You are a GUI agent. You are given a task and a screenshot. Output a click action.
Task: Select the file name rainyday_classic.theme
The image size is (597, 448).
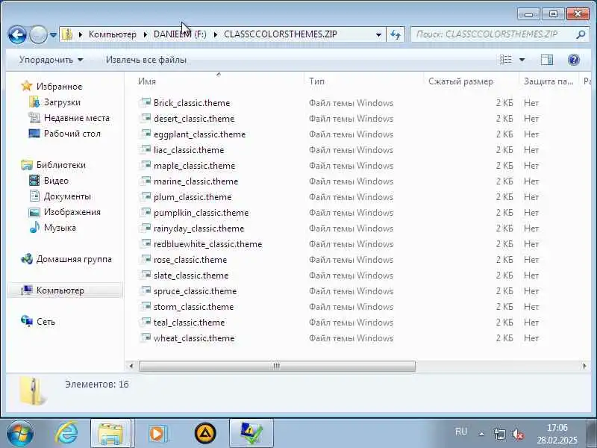(199, 228)
